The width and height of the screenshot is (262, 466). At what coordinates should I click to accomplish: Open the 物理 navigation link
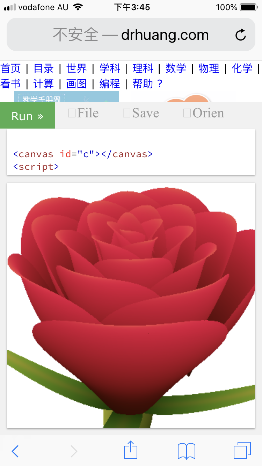pyautogui.click(x=209, y=68)
